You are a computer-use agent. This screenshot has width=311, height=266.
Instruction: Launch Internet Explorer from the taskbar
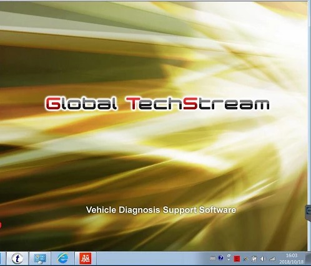pos(62,259)
